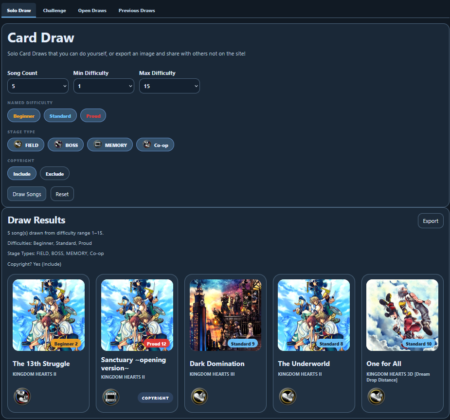This screenshot has height=420, width=450.
Task: Toggle the FIELD stage type filter
Action: [x=26, y=145]
